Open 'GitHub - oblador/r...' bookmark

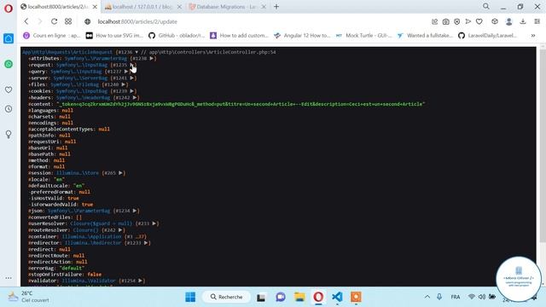pyautogui.click(x=177, y=36)
